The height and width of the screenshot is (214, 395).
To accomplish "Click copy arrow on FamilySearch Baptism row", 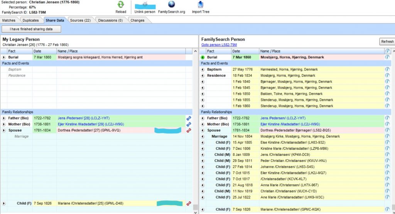I will (x=203, y=69).
